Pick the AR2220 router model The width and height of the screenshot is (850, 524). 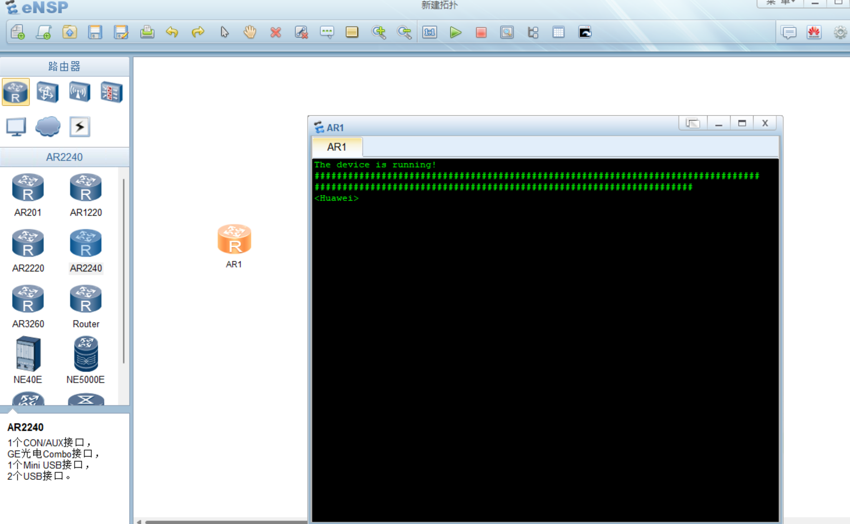(28, 251)
